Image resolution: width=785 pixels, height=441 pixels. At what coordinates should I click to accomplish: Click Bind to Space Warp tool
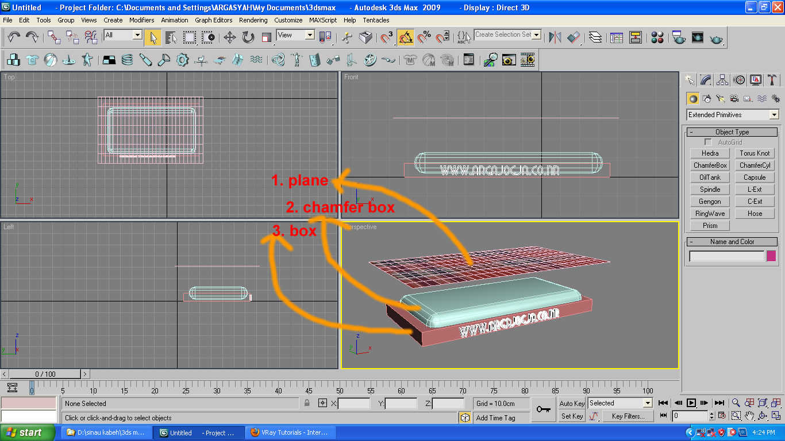click(91, 37)
